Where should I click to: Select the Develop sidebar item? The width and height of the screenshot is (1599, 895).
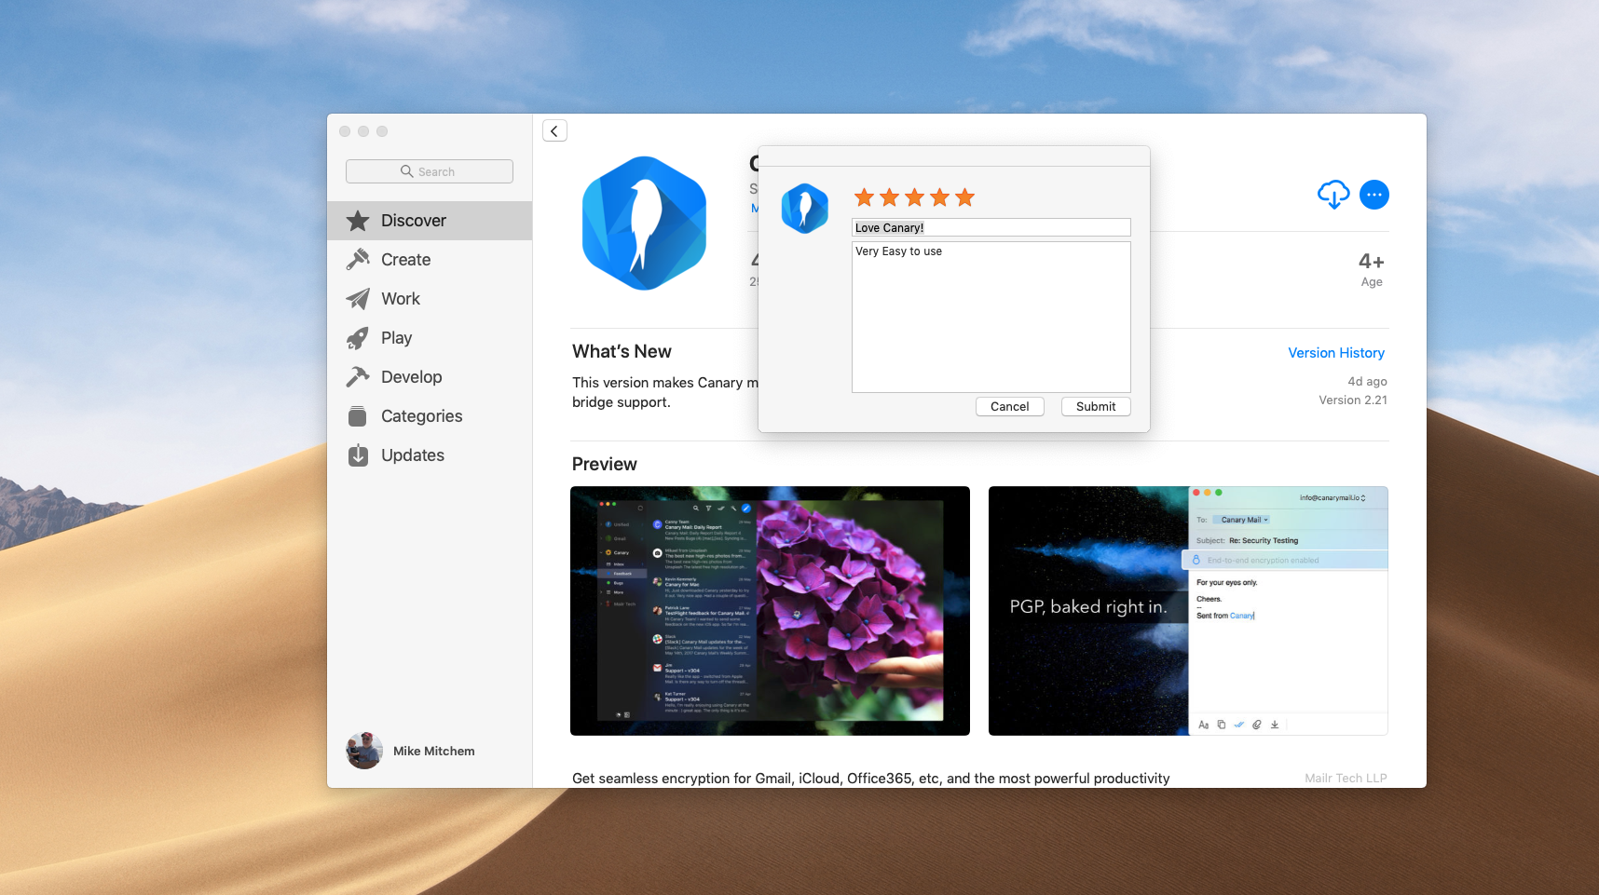coord(430,377)
